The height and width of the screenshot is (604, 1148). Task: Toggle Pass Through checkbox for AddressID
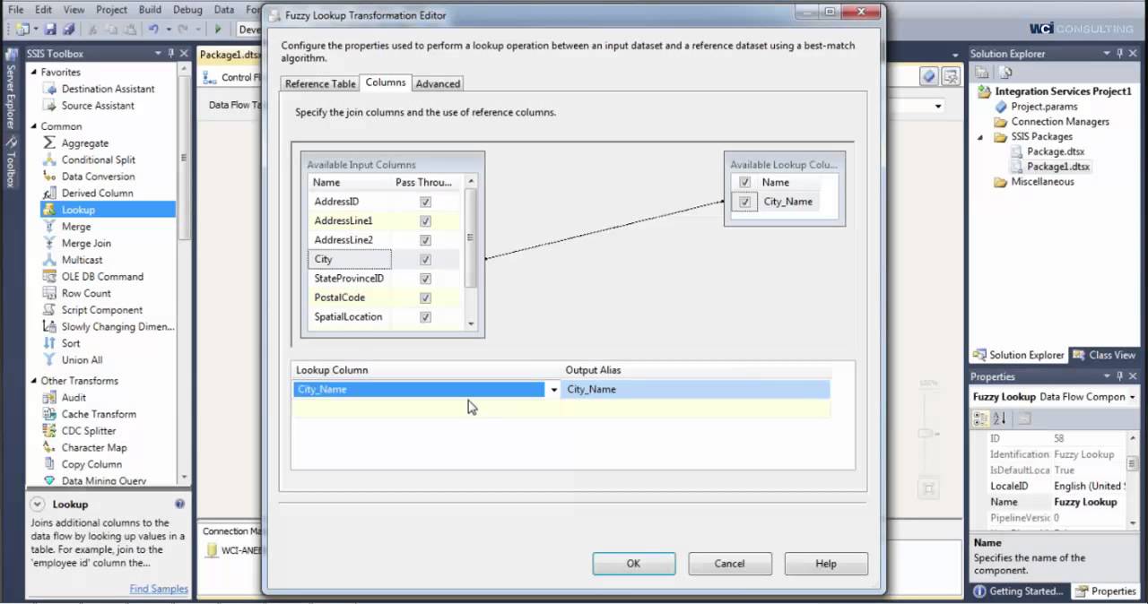[x=425, y=203]
